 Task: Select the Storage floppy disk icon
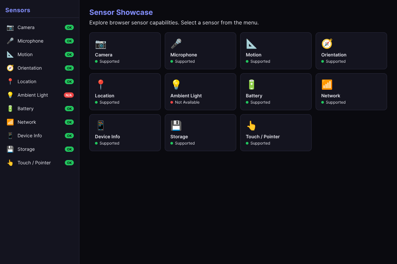click(10, 149)
